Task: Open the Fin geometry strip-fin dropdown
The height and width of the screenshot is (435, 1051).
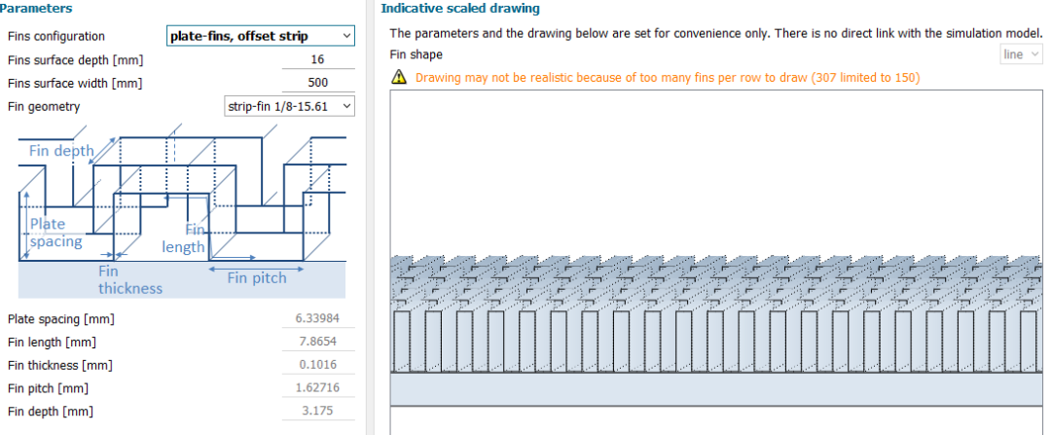Action: click(x=288, y=106)
